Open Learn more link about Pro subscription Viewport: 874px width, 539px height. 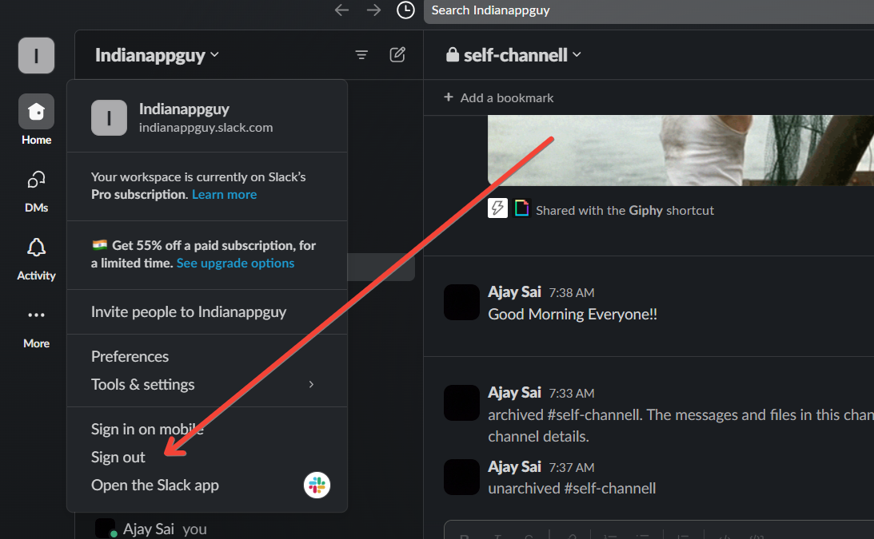tap(224, 194)
